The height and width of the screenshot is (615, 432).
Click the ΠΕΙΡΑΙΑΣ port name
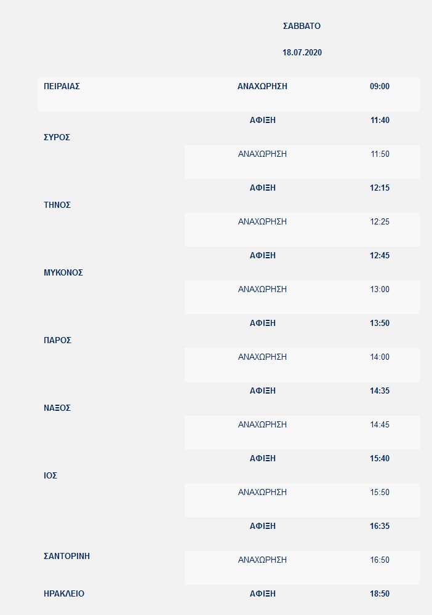[x=62, y=87]
